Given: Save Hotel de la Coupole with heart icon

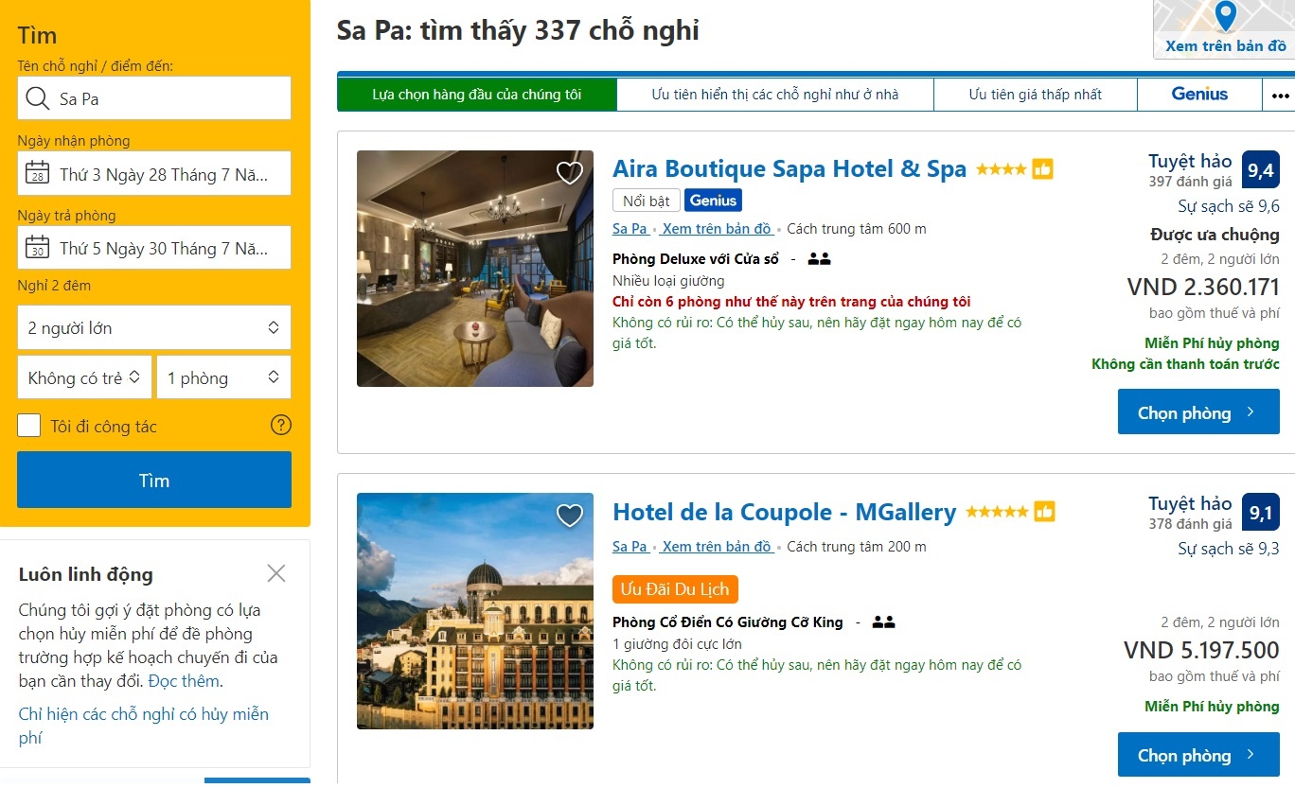Looking at the screenshot, I should (569, 516).
